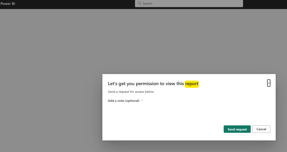This screenshot has height=152, width=287.
Task: Click the dimmed backdrop left of the dialog
Action: [50, 107]
